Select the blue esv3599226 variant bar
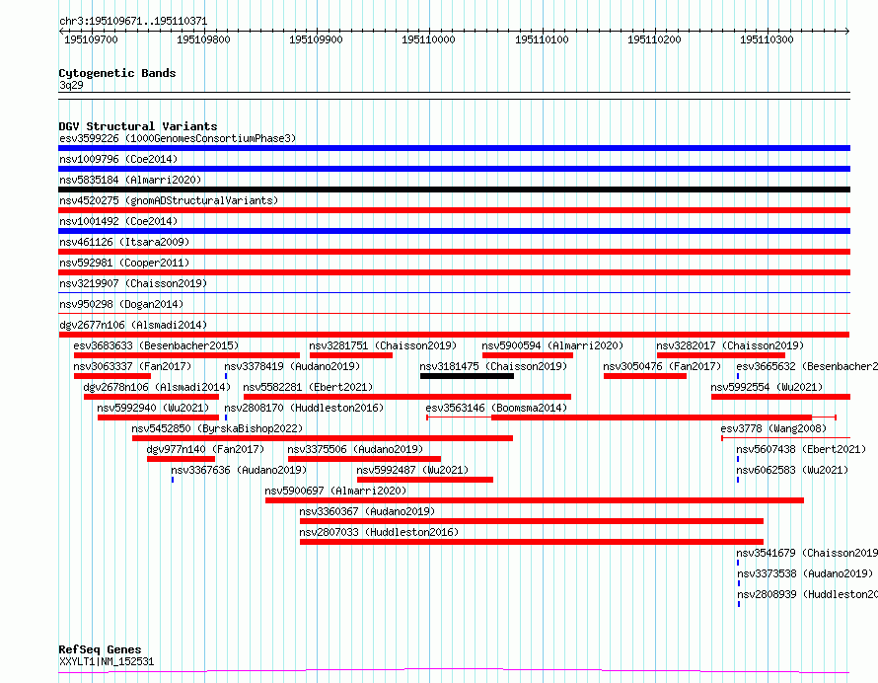 454,148
